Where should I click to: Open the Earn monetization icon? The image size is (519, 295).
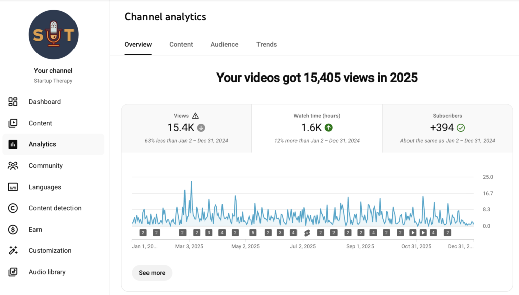tap(13, 229)
